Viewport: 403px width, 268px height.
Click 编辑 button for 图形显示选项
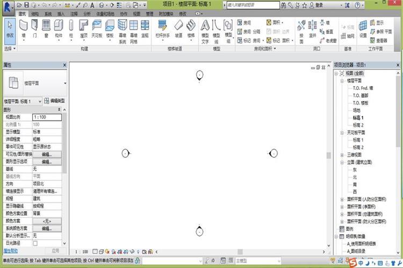point(47,161)
